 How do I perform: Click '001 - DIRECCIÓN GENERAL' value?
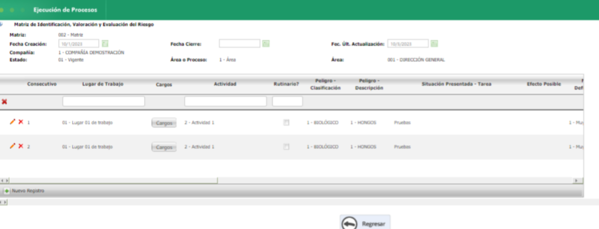tap(416, 60)
